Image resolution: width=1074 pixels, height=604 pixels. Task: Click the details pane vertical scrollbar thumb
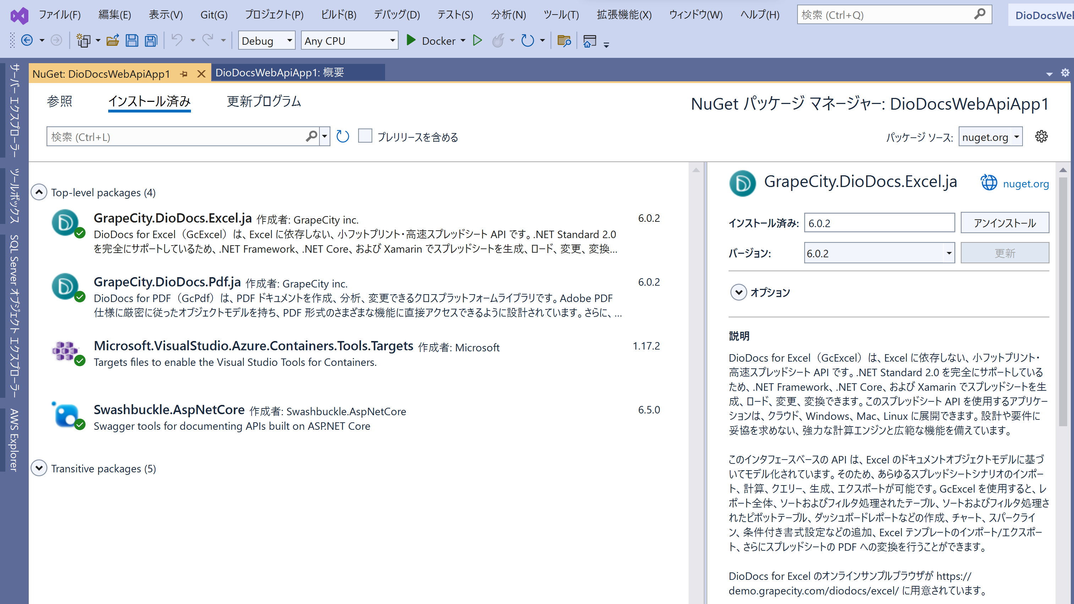(x=1063, y=301)
